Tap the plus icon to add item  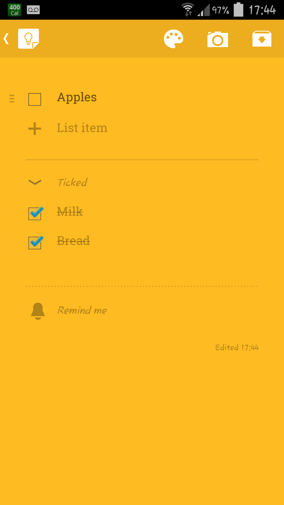[x=35, y=128]
